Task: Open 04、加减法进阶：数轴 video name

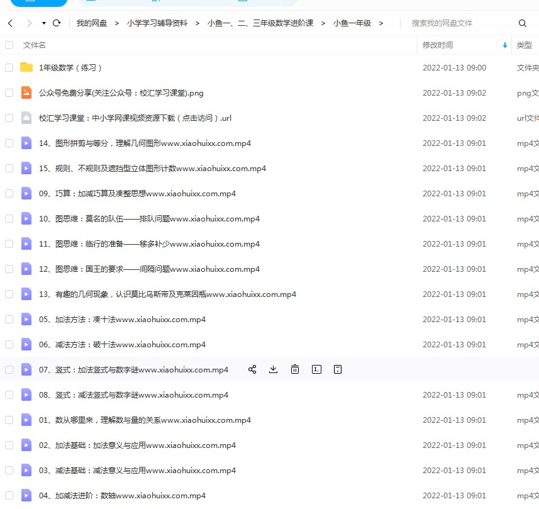Action: pos(122,496)
